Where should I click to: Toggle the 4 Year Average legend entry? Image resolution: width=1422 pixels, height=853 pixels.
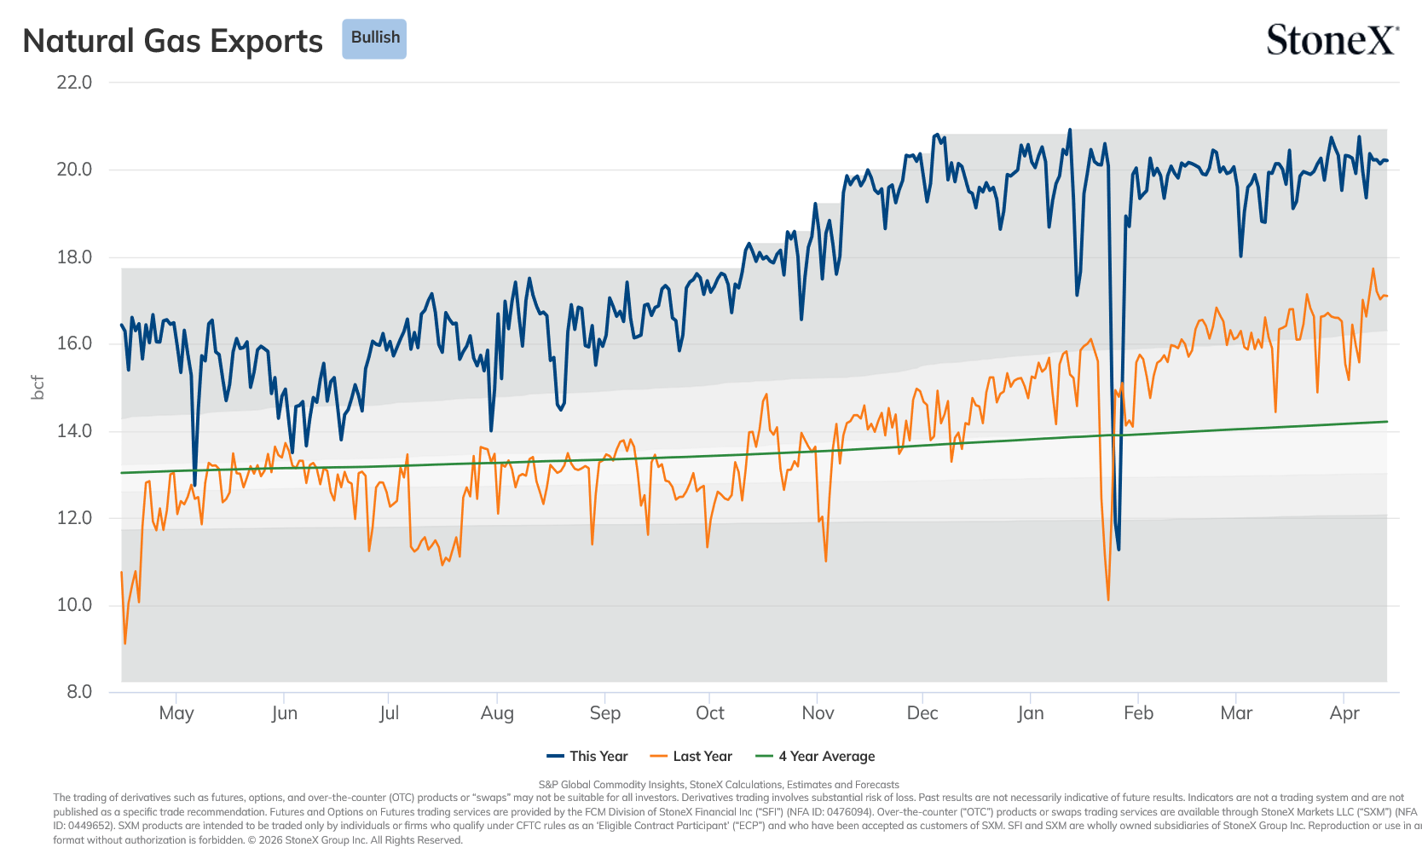(x=815, y=756)
